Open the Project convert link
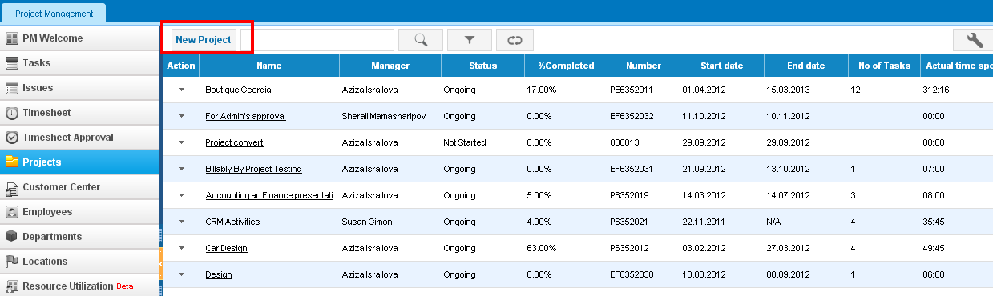Viewport: 993px width, 296px height. pyautogui.click(x=234, y=142)
